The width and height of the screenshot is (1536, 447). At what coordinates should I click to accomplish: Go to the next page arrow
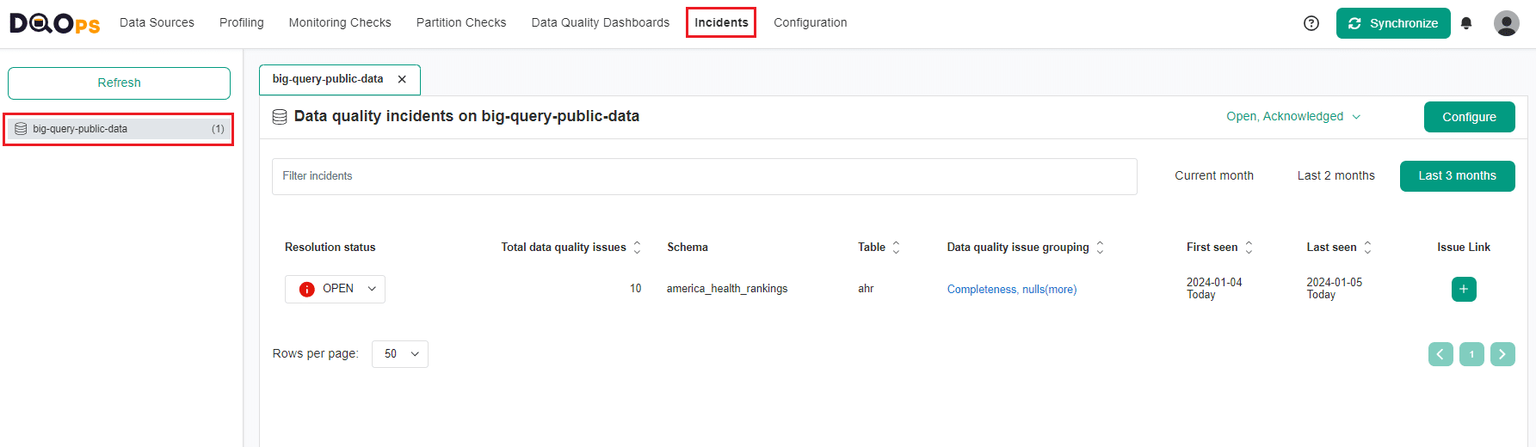[x=1502, y=354]
